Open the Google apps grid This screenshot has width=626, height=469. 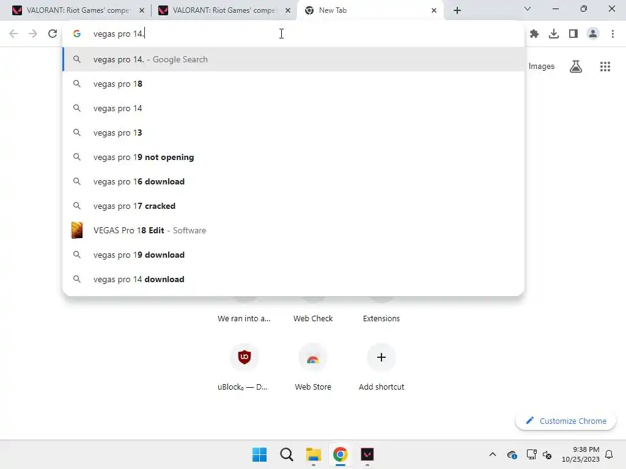point(605,66)
